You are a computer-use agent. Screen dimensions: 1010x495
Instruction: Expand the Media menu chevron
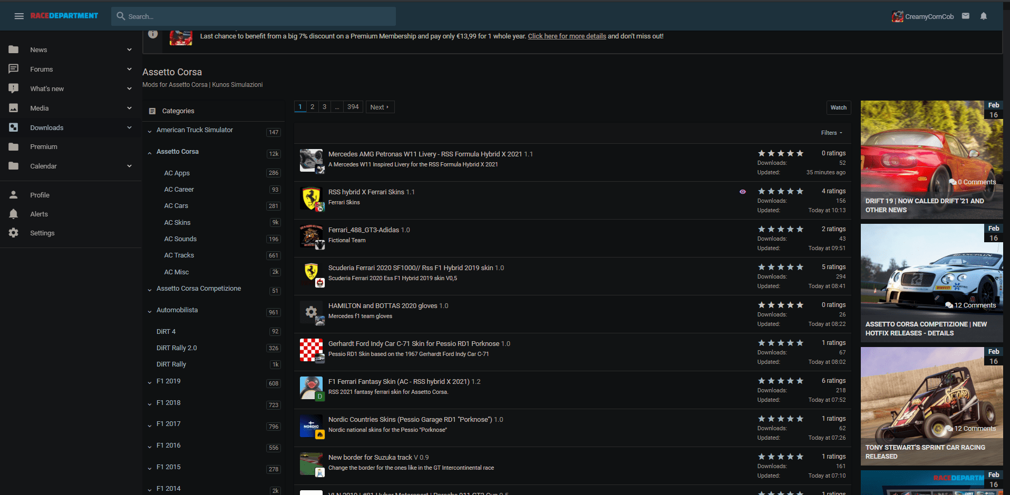[130, 108]
